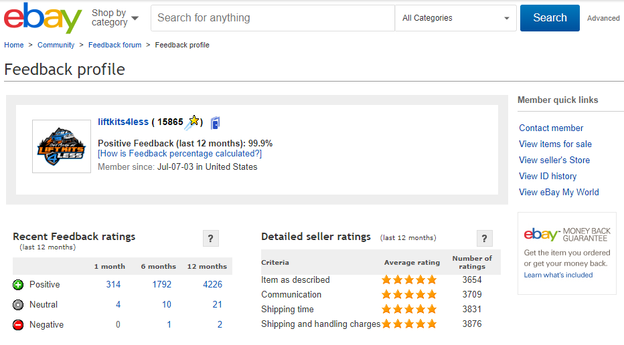The width and height of the screenshot is (624, 345).
Task: Click the Member quick links heading
Action: tap(558, 100)
